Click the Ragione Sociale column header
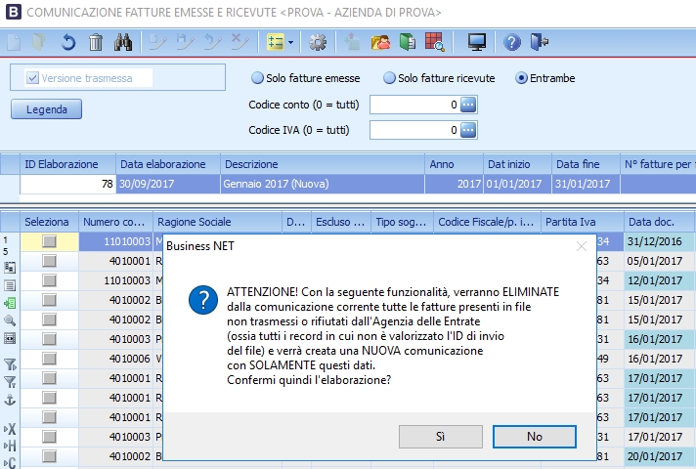Image resolution: width=696 pixels, height=469 pixels. (x=217, y=222)
